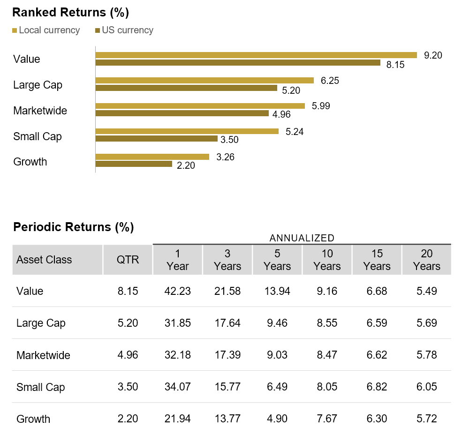The width and height of the screenshot is (462, 435).
Task: Select the Growth label in the bar chart
Action: pos(30,162)
